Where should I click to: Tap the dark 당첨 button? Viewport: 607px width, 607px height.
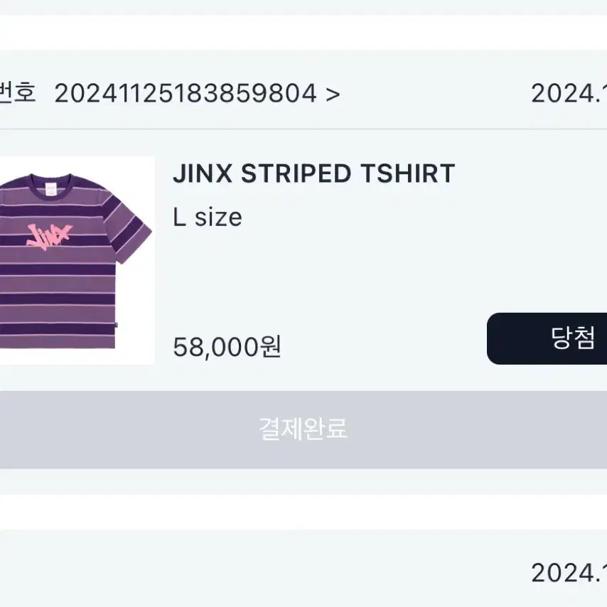pos(547,338)
